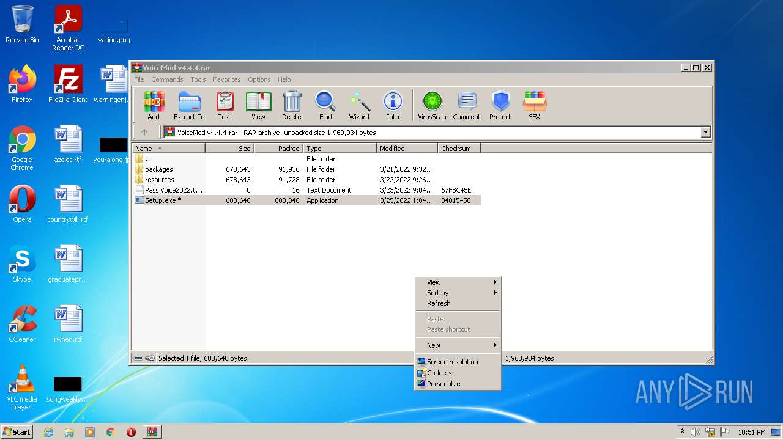Open the Options menu

point(259,79)
